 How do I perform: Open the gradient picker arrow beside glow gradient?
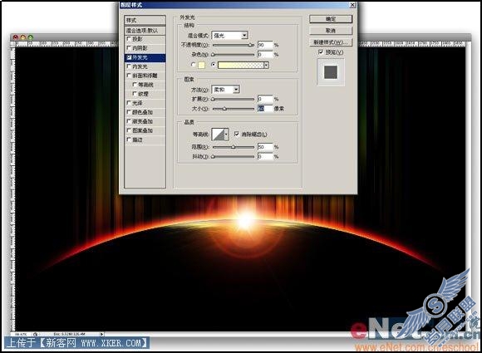pos(266,65)
